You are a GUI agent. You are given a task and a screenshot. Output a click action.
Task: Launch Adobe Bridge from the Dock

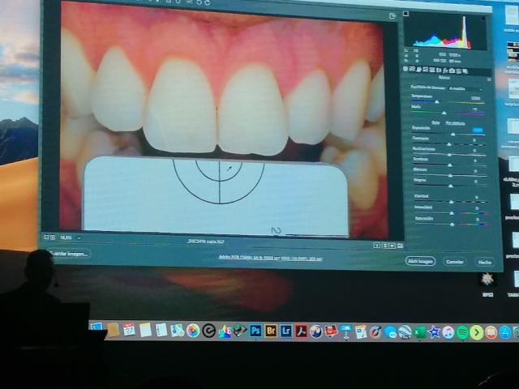[270, 331]
